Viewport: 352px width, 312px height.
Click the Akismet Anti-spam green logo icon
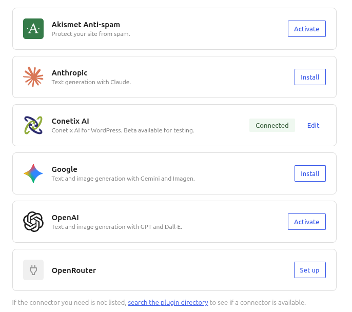click(x=33, y=29)
